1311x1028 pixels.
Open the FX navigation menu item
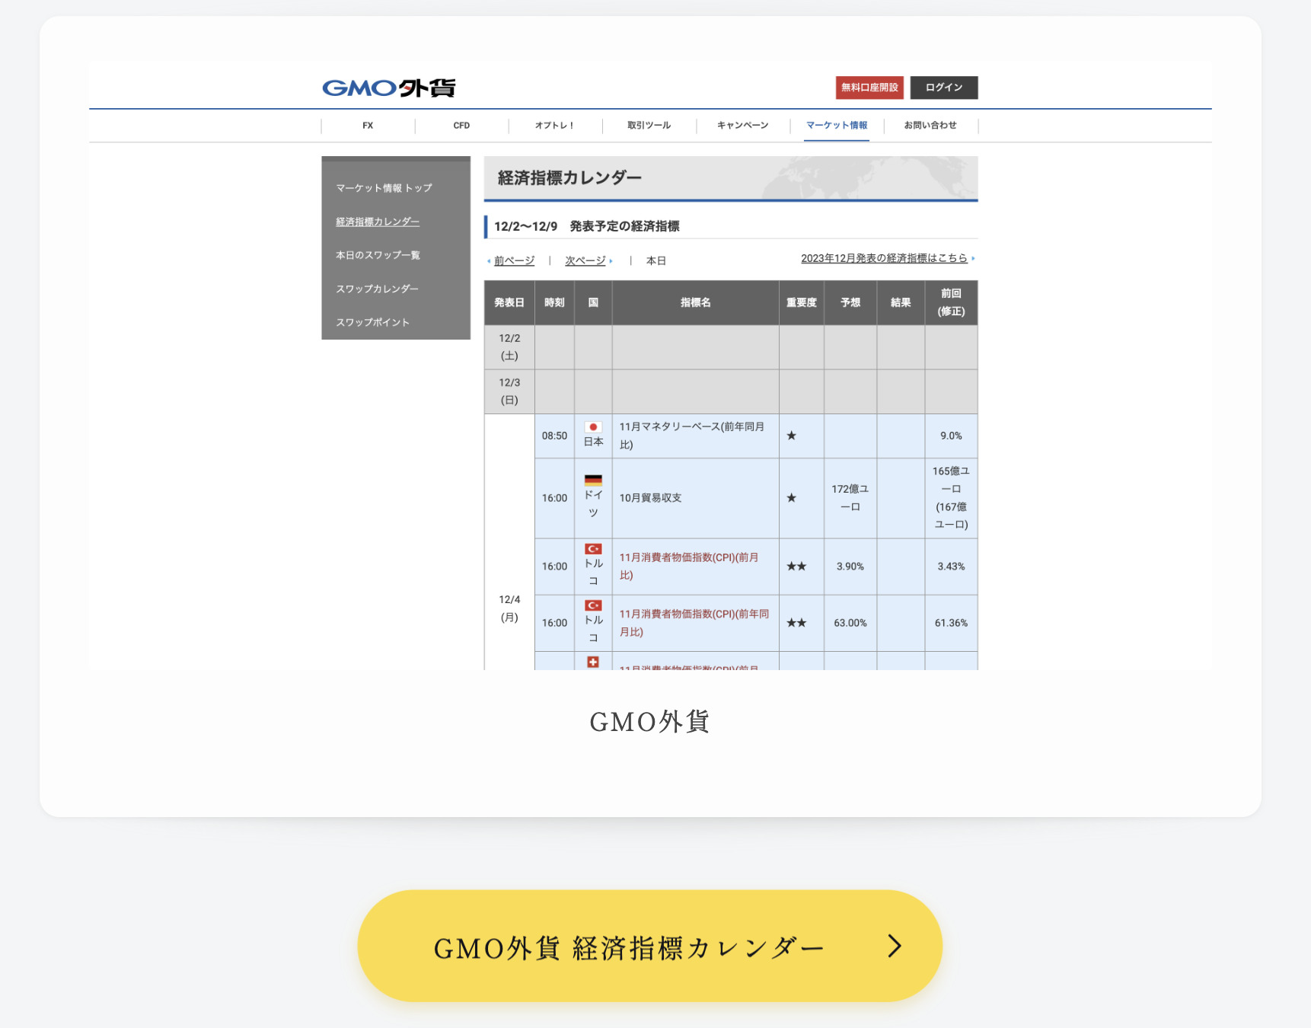click(x=368, y=126)
